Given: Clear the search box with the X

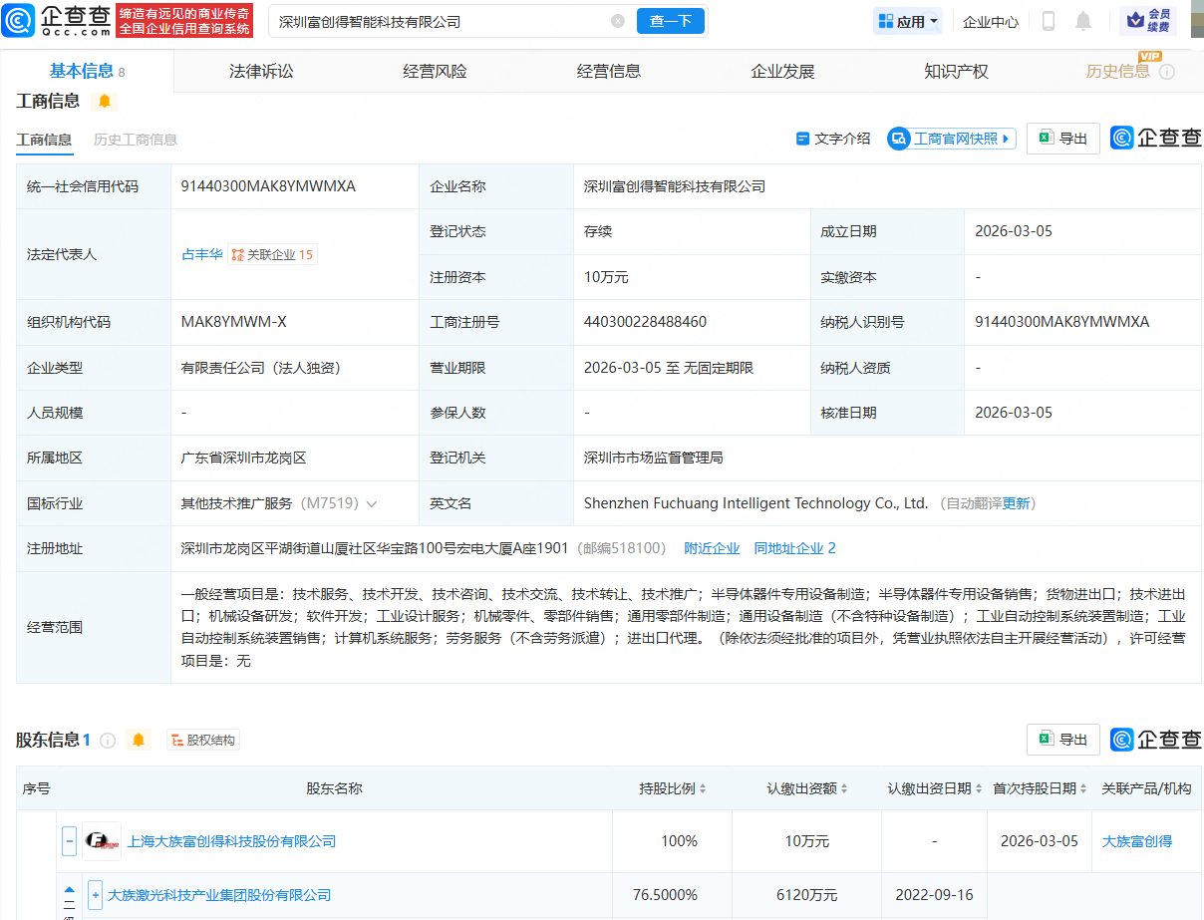Looking at the screenshot, I should click(618, 20).
